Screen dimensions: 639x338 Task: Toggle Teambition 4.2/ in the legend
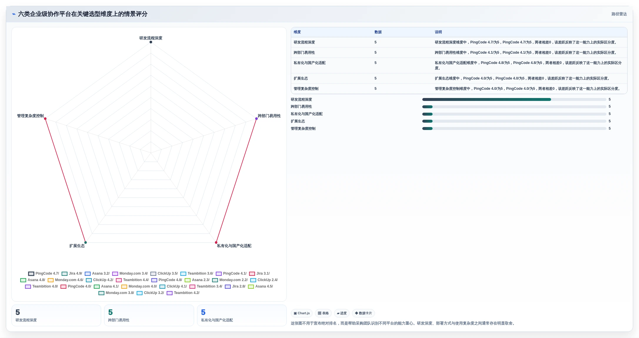click(x=183, y=293)
